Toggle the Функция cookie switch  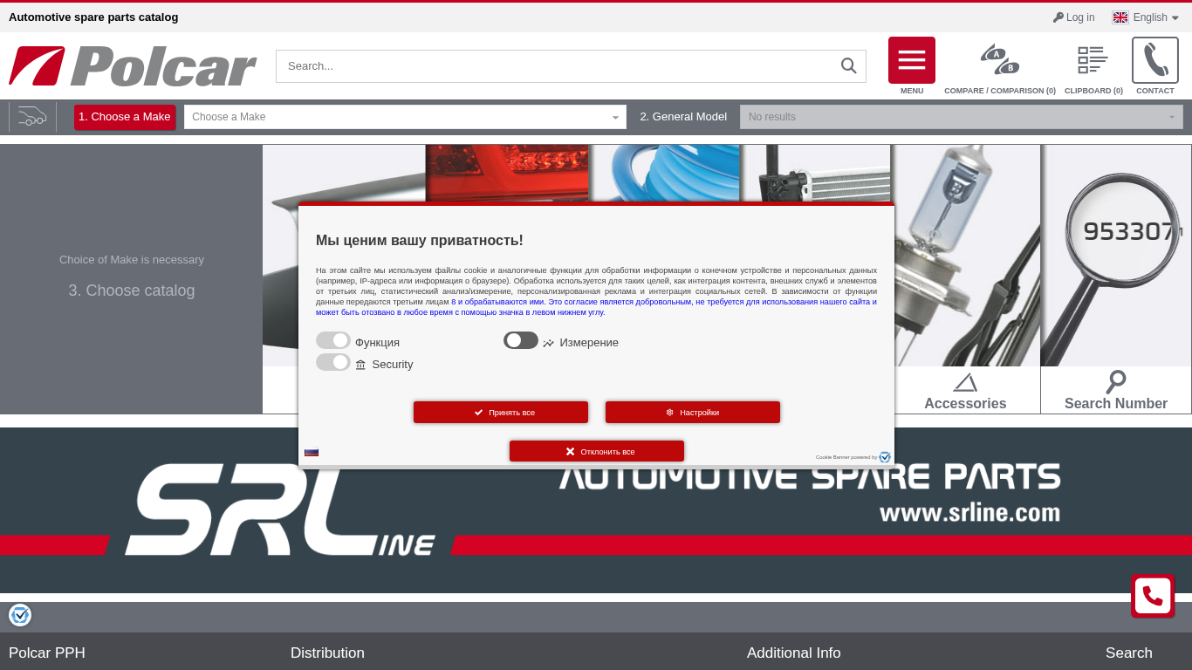pyautogui.click(x=332, y=340)
